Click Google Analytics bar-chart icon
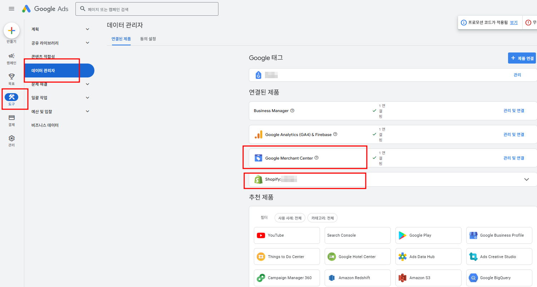This screenshot has width=537, height=287. coord(258,135)
